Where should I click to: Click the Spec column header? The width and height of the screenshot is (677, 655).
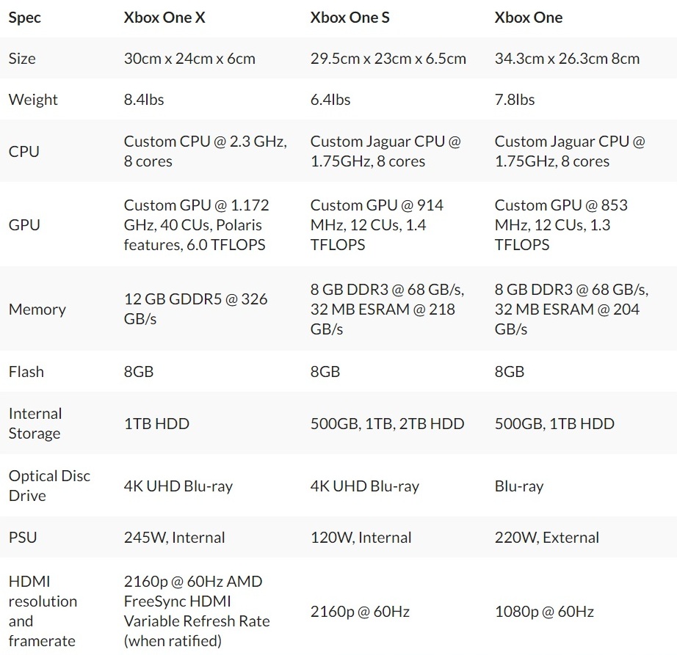[24, 18]
